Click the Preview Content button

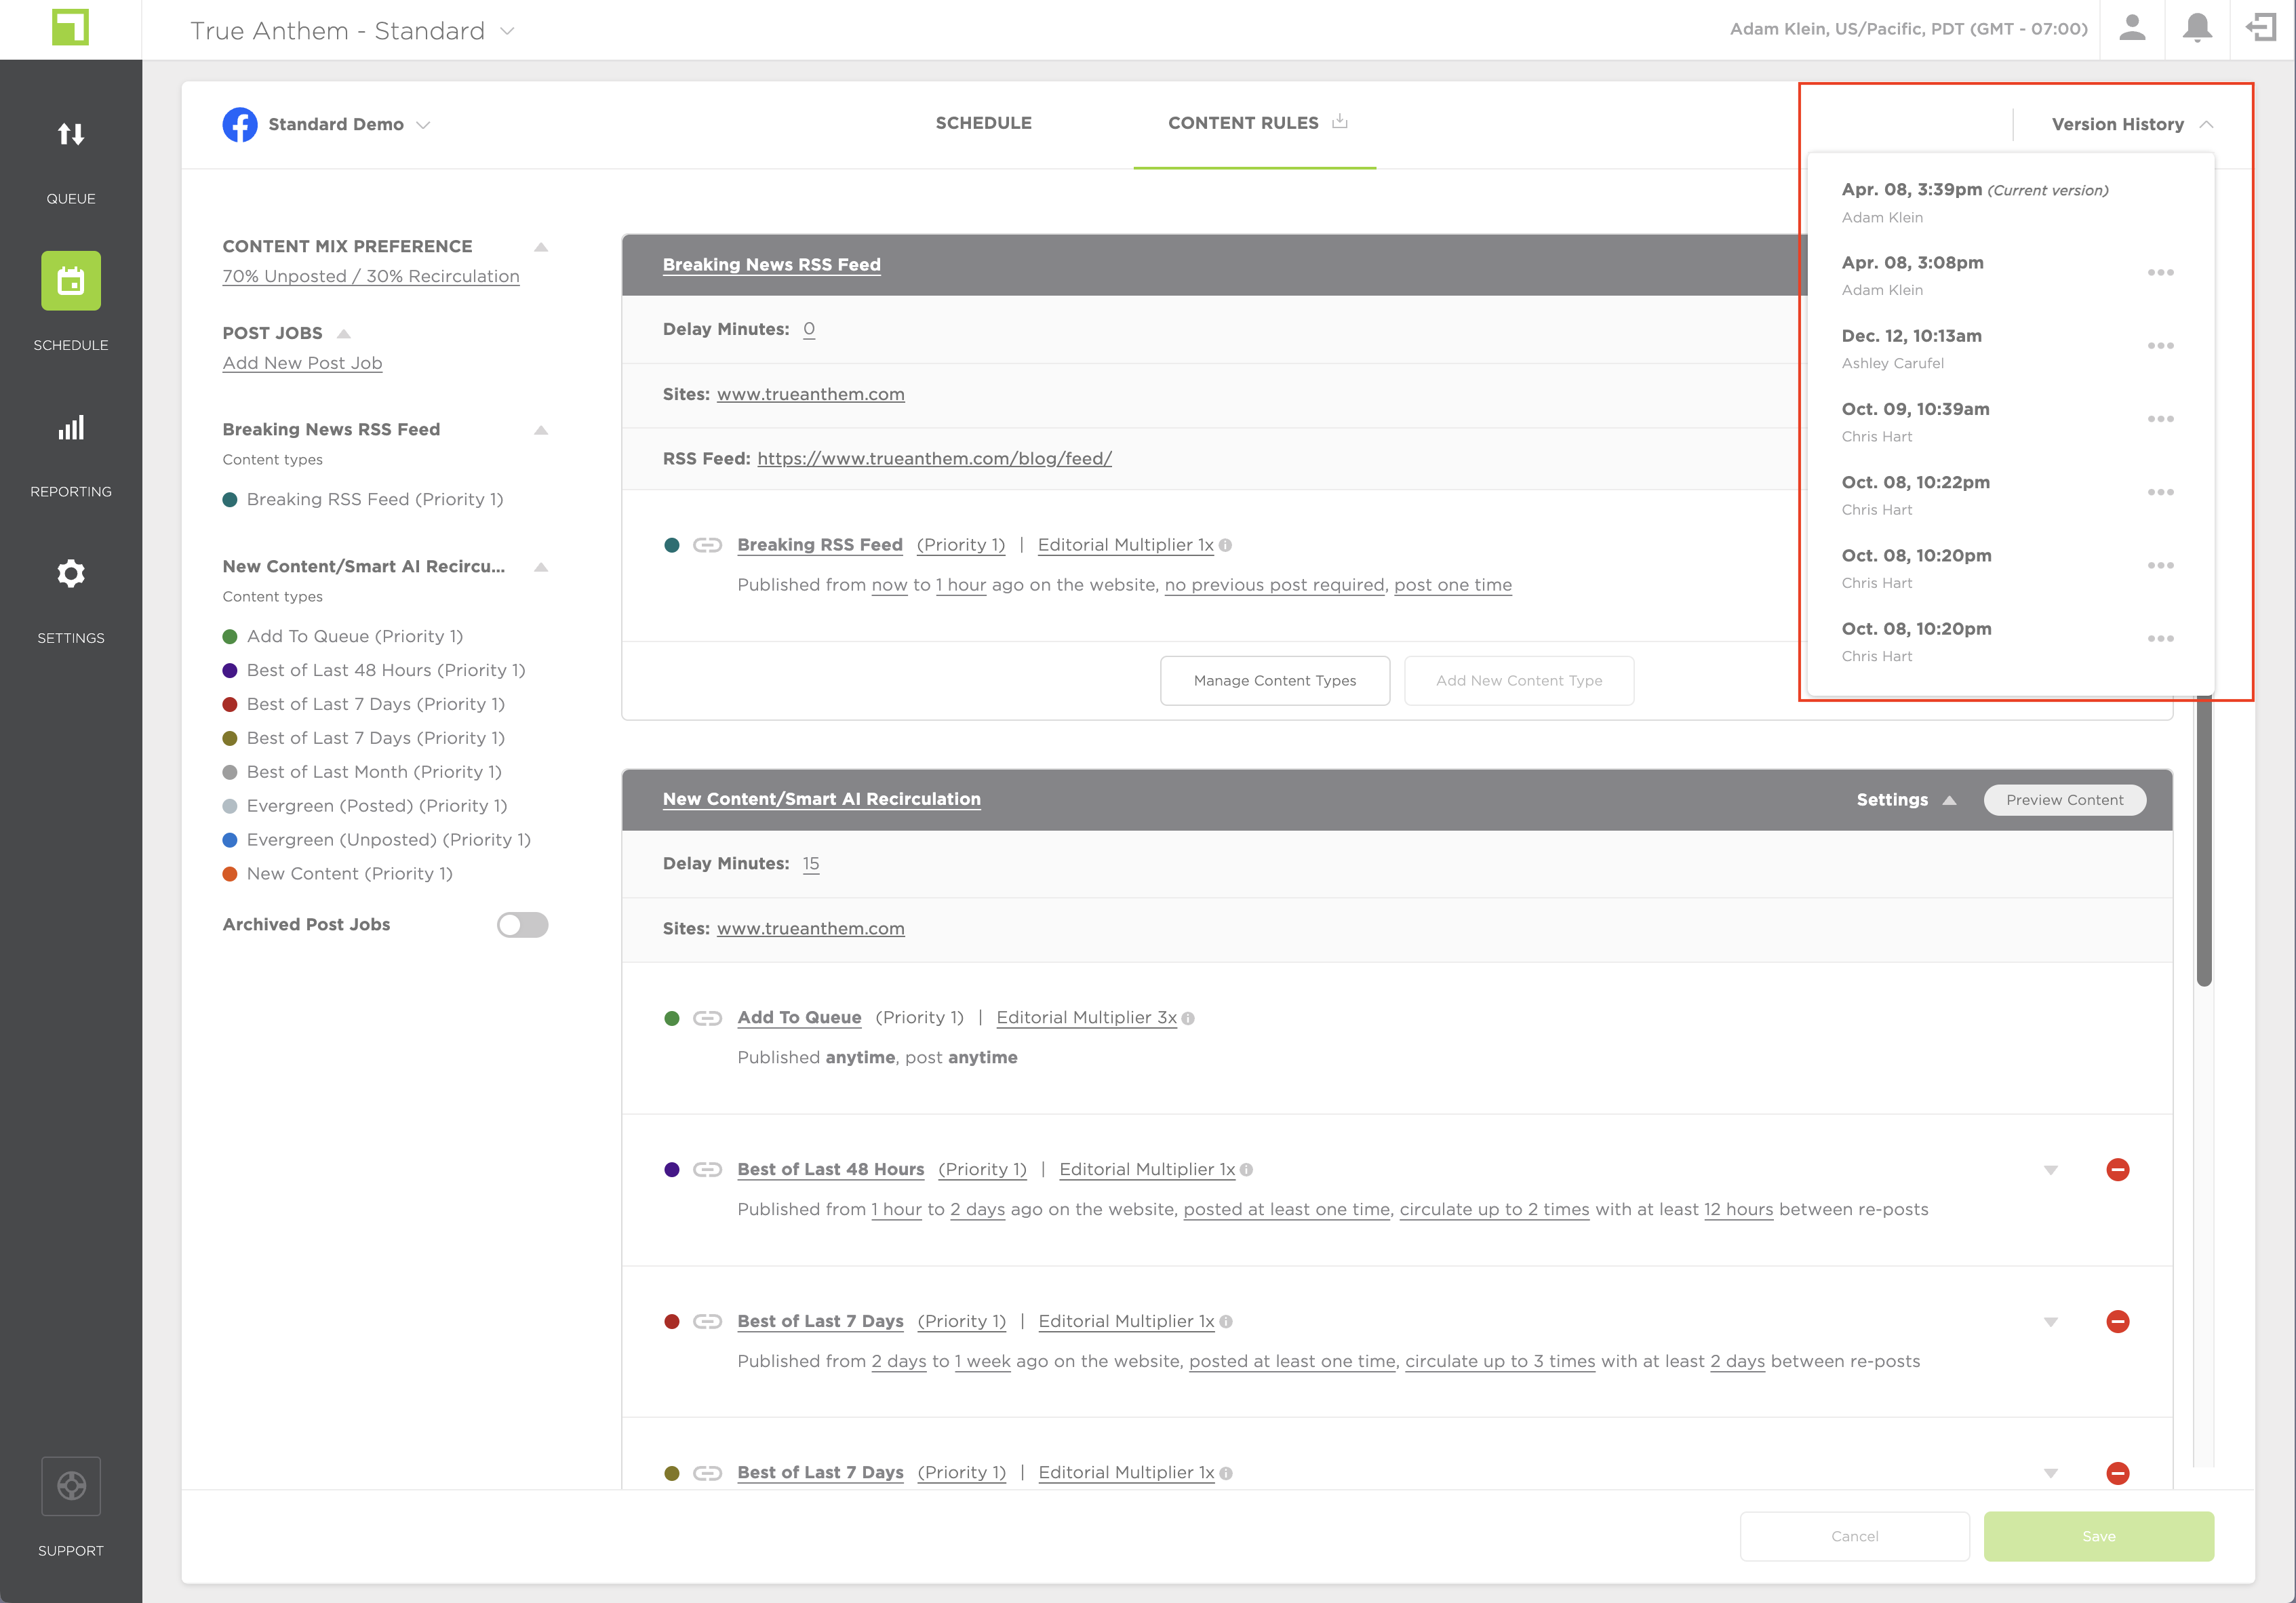point(2064,800)
